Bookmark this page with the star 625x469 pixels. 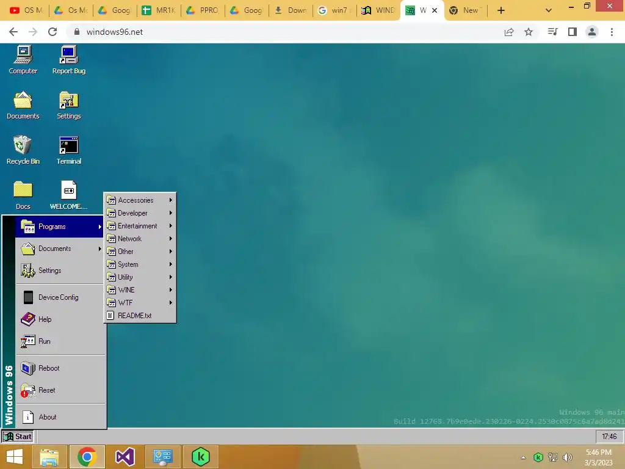[x=529, y=32]
